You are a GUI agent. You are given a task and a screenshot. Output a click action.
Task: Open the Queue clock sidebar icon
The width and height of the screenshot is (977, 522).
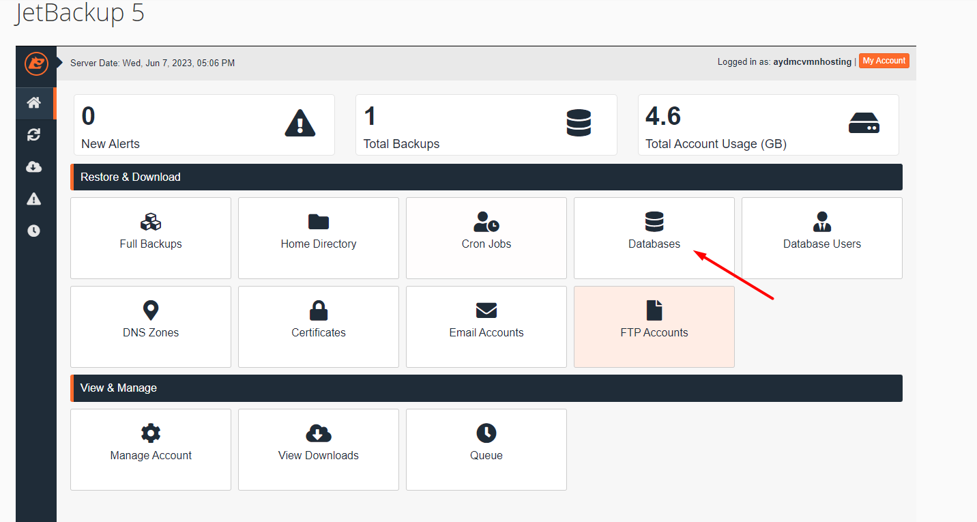(x=33, y=231)
